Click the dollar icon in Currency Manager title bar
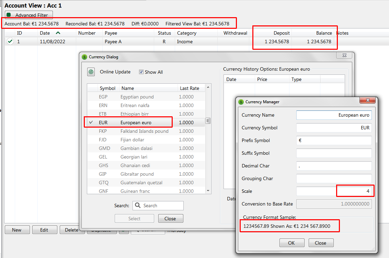Image resolution: width=389 pixels, height=258 pixels. [x=241, y=102]
